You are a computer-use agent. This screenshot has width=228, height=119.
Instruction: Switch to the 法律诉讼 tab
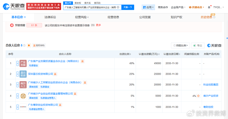point(50,17)
